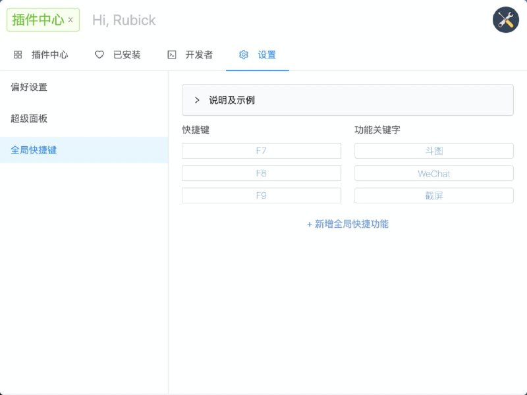Screen dimensions: 527x395
Task: Click the tools avatar icon
Action: [505, 20]
